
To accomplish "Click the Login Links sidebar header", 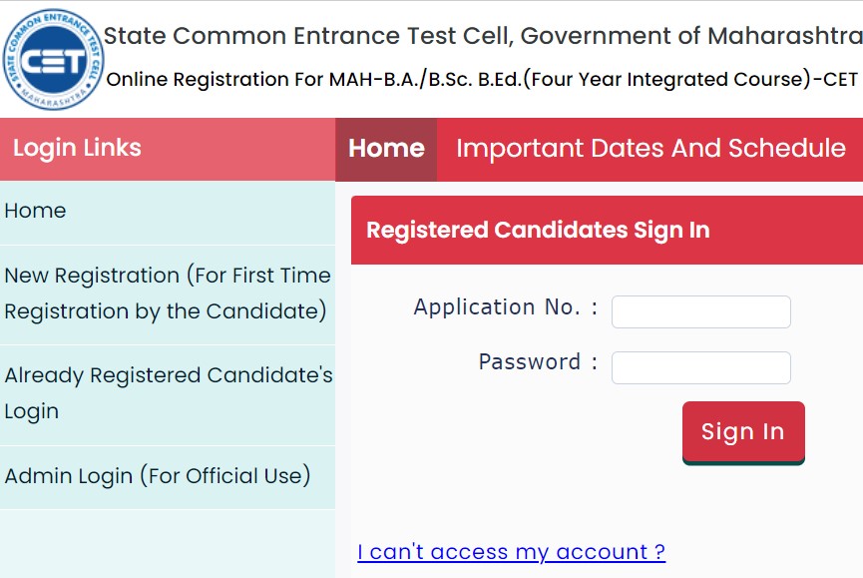I will pos(77,149).
